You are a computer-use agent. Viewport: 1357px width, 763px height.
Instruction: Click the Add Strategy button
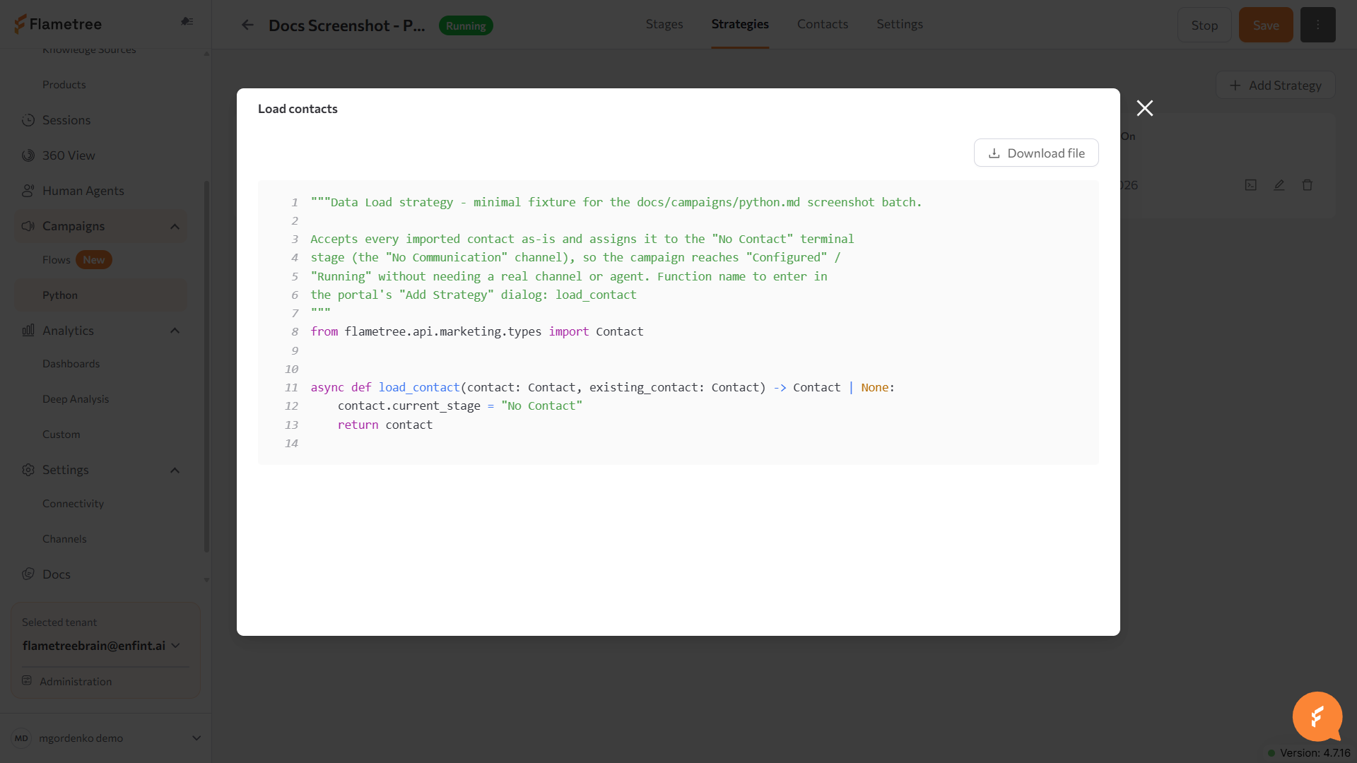pos(1275,85)
